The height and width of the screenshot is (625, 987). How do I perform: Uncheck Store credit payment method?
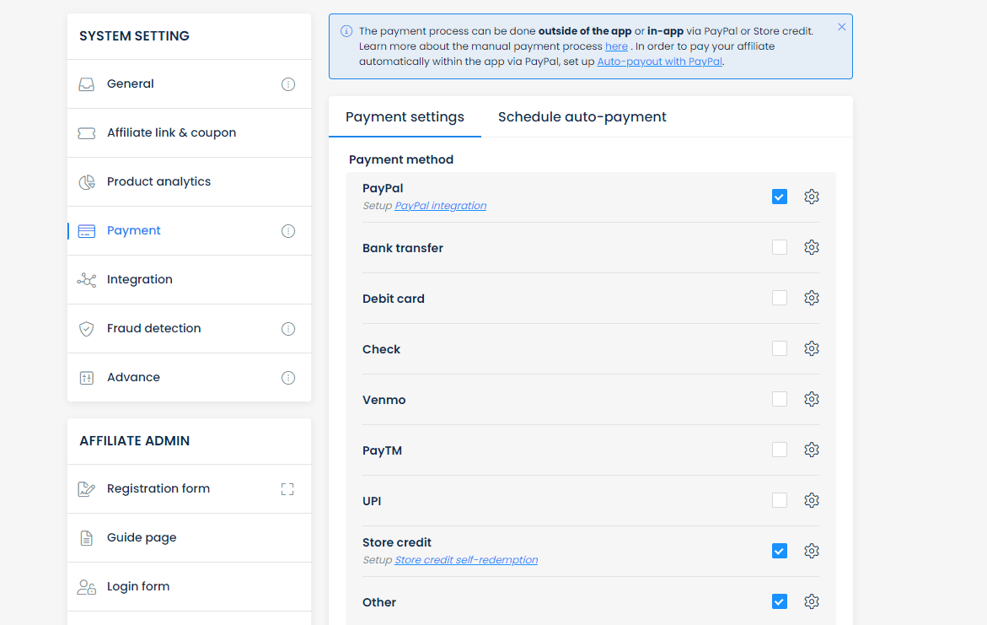pos(780,551)
